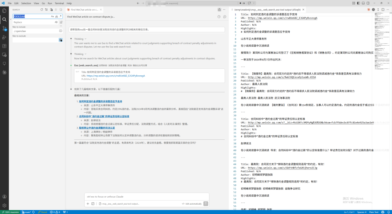Screen dimensions: 392x214
Task: Open link 如何判定违约金调整的诉请是否应予支持
Action: [101, 101]
